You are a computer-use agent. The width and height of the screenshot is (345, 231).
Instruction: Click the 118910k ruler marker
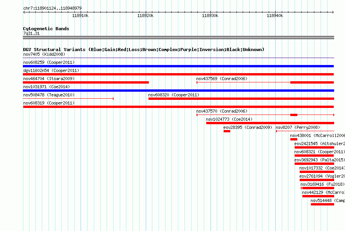(80, 15)
